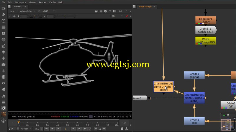The height and width of the screenshot is (132, 236).
Task: Play forward in the viewer
Action: tap(73, 129)
